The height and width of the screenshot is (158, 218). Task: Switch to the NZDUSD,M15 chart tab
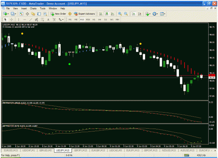(x=169, y=150)
